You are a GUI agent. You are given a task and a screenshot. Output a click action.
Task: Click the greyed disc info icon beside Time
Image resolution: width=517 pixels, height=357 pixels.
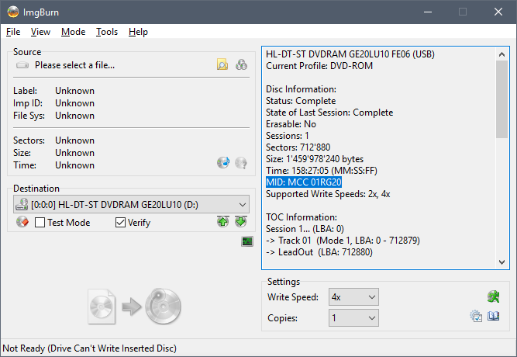(x=241, y=162)
